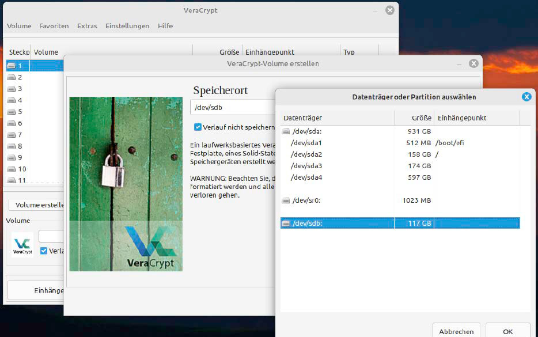This screenshot has width=538, height=337.
Task: Close the main VeraCrypt window
Action: click(x=390, y=10)
